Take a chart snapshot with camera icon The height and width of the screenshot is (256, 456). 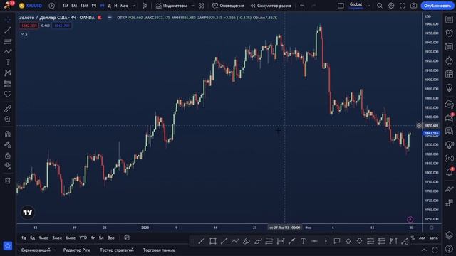coord(413,6)
